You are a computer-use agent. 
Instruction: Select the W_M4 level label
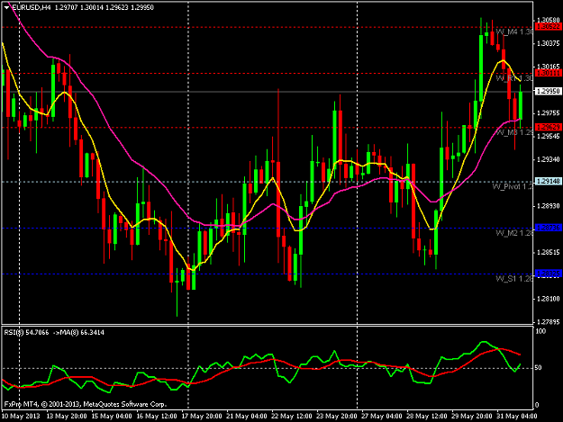coord(514,31)
